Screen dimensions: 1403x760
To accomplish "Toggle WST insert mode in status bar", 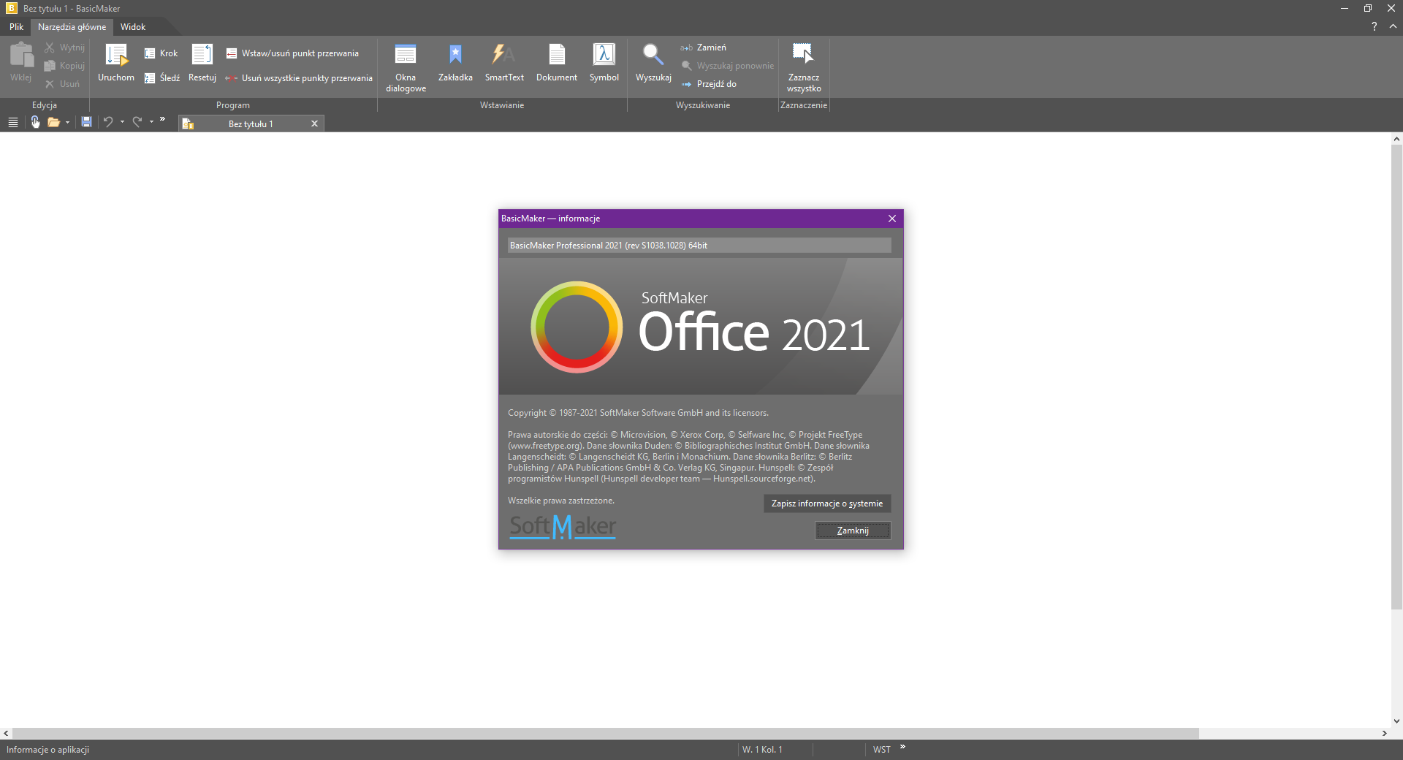I will point(881,750).
